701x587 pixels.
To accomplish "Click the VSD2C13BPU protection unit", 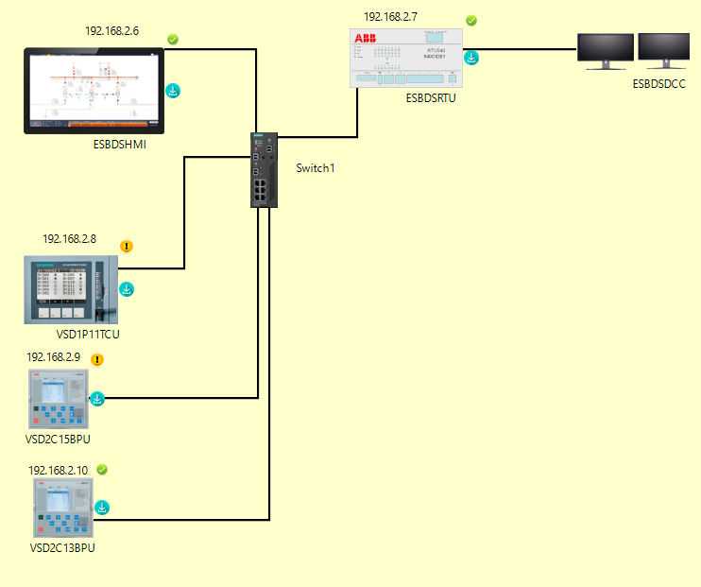I will tap(63, 509).
